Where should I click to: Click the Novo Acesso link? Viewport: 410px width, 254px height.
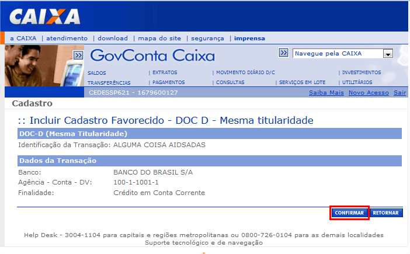point(369,92)
